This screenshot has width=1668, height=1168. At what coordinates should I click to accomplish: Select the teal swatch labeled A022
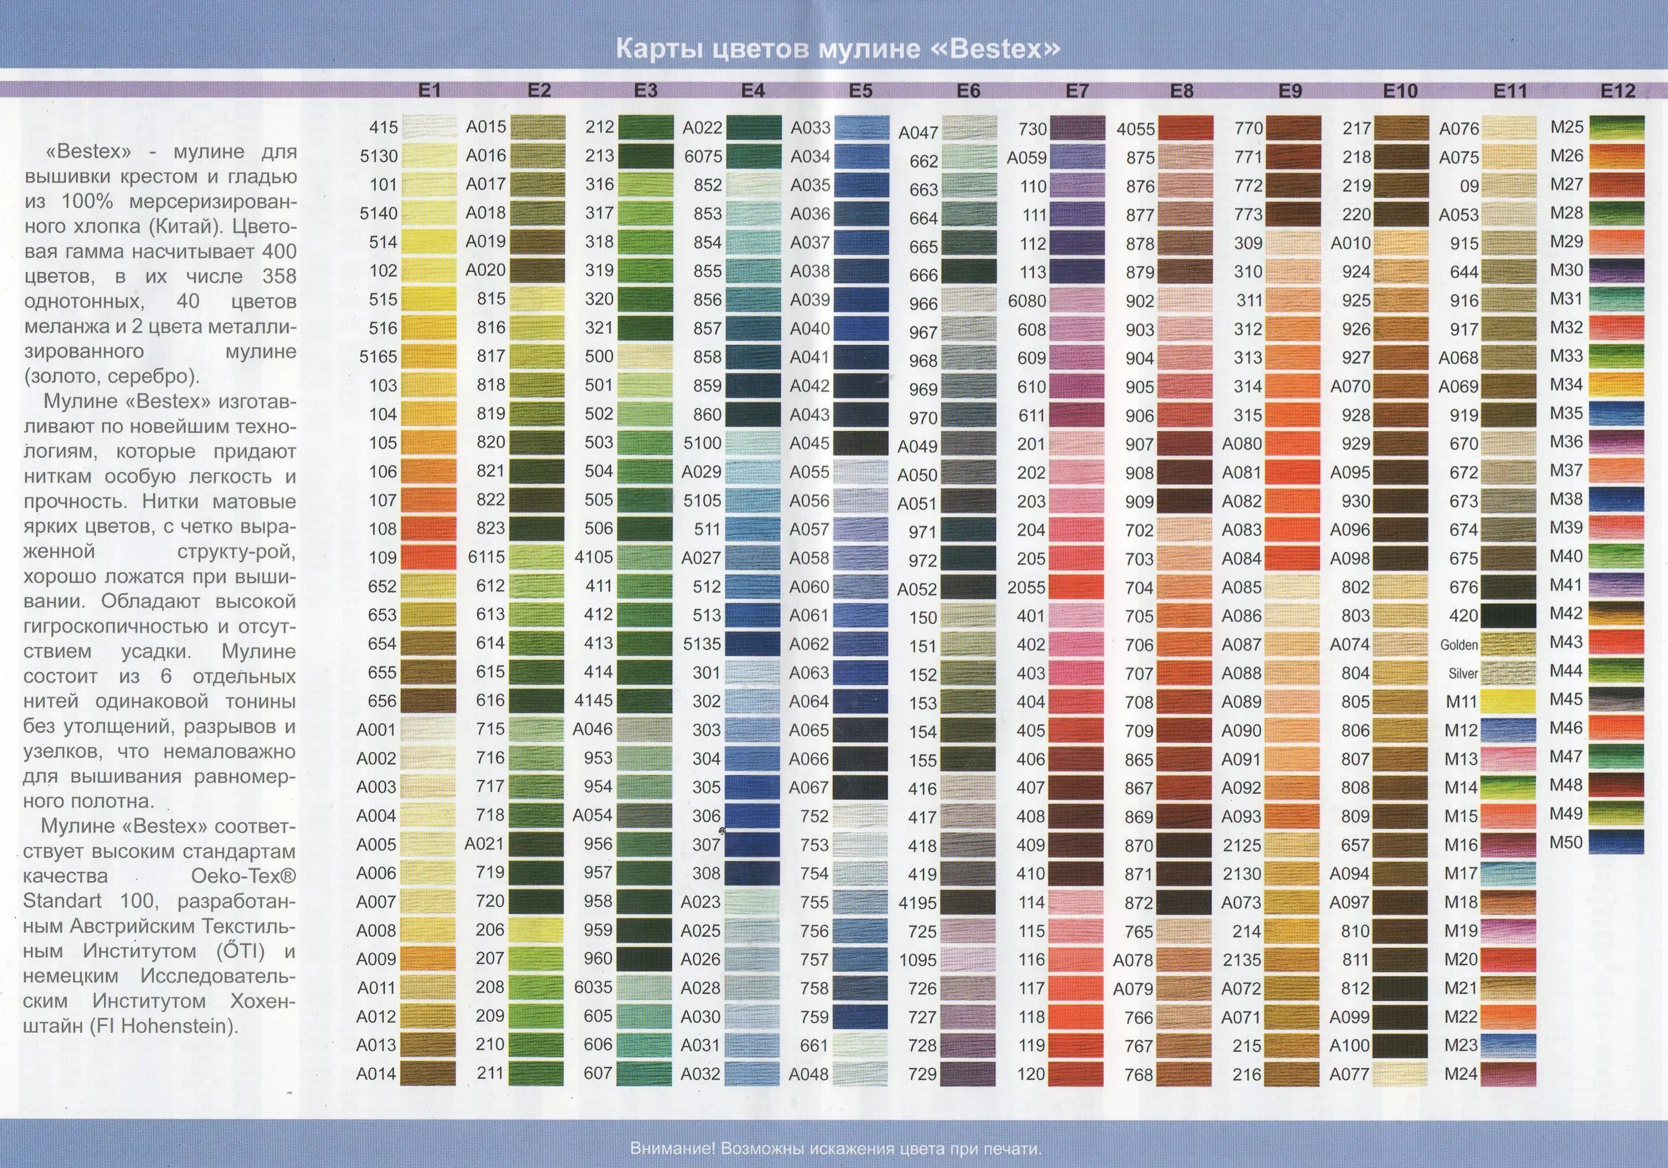(x=753, y=127)
